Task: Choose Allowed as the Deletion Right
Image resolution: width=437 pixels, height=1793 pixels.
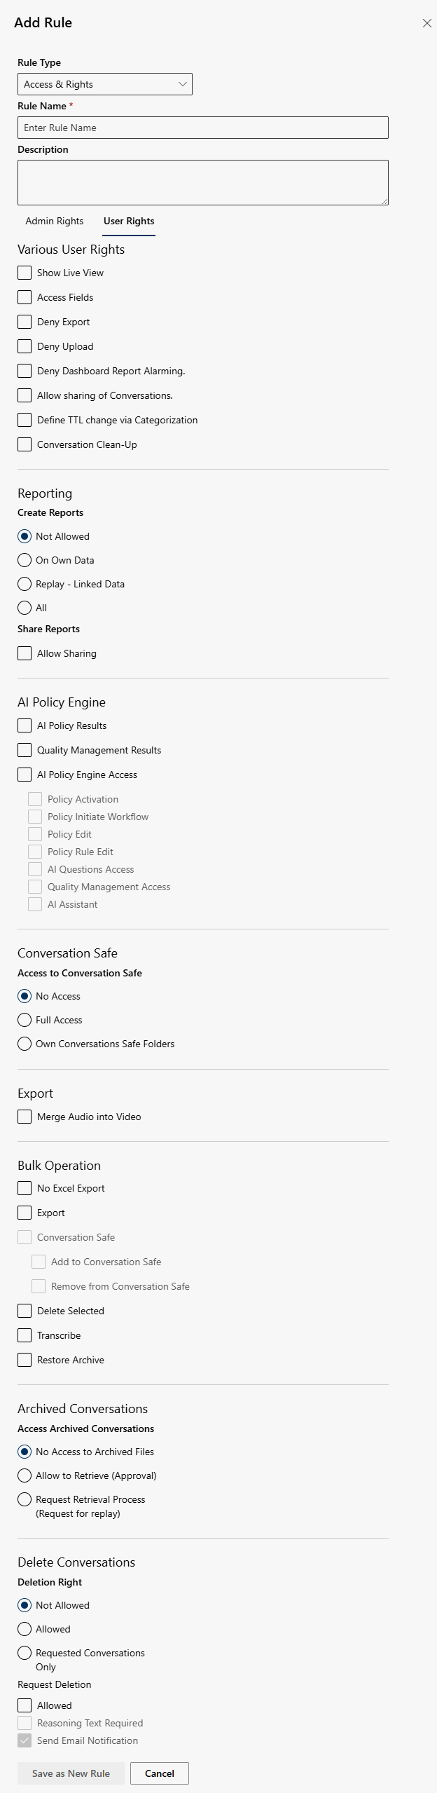Action: click(x=25, y=1629)
